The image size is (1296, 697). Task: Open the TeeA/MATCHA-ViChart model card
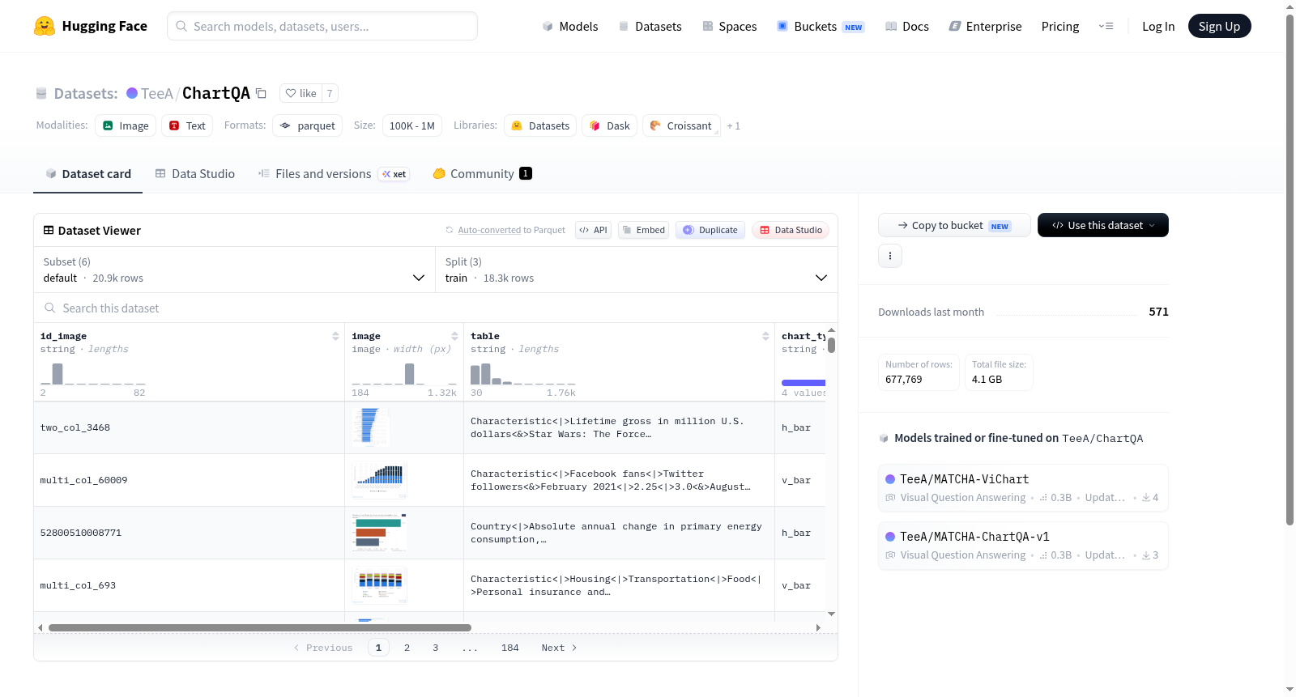(1023, 488)
